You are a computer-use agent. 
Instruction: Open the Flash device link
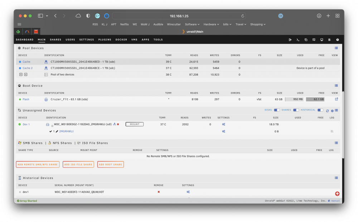[26, 99]
